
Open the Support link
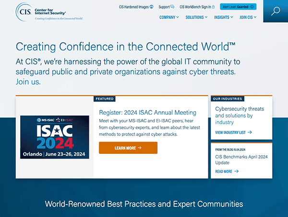click(x=166, y=7)
